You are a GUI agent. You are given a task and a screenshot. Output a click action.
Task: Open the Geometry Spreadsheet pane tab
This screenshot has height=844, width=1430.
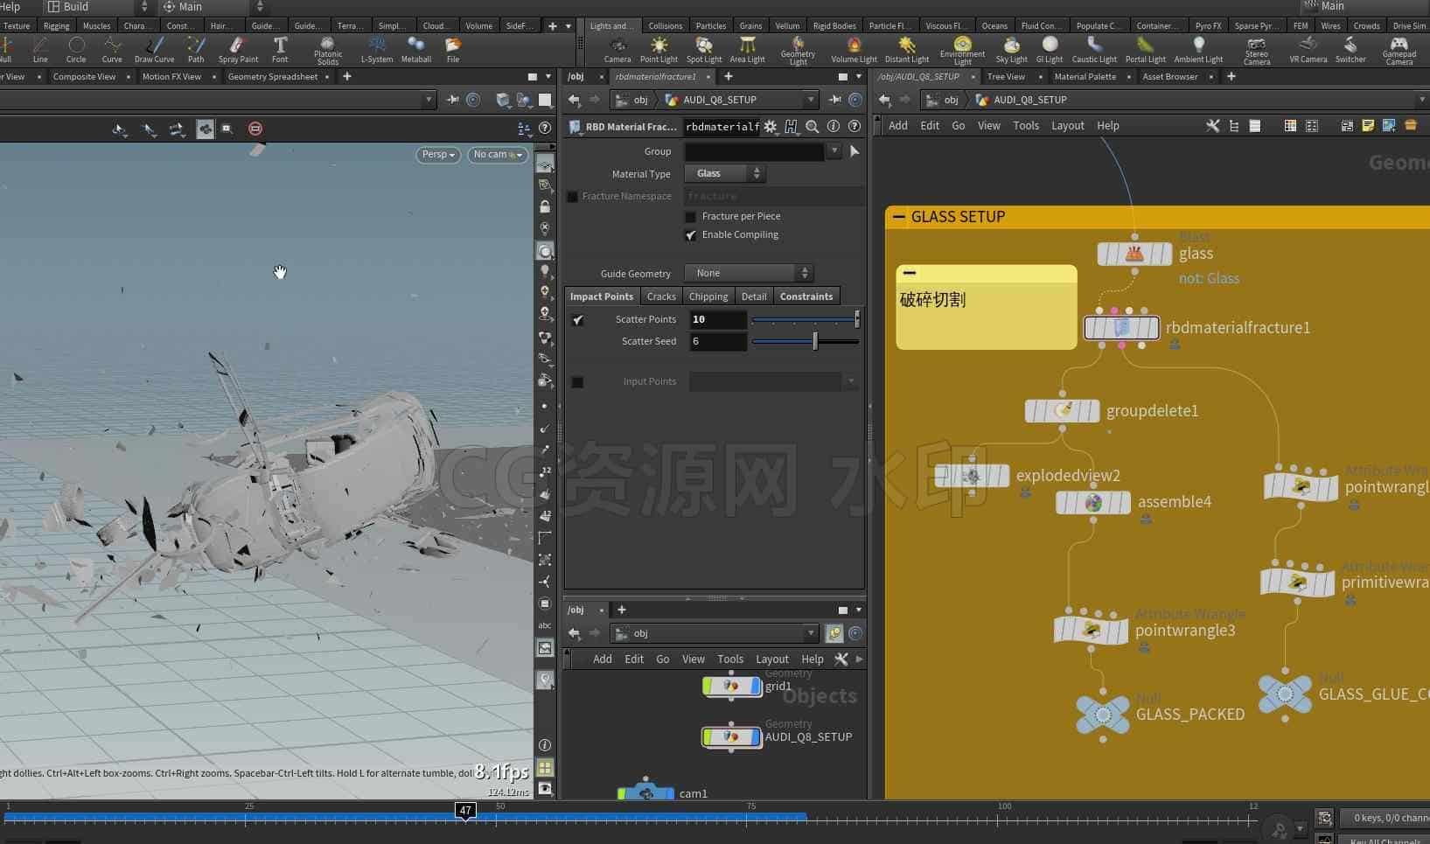coord(273,77)
